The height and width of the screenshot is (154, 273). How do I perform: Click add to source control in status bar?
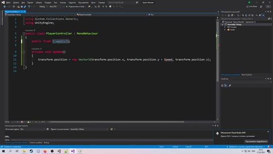[x=246, y=147]
